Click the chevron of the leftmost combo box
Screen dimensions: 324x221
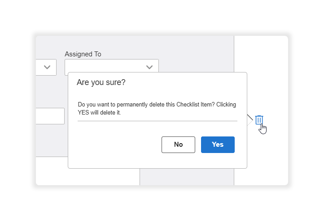tap(47, 67)
